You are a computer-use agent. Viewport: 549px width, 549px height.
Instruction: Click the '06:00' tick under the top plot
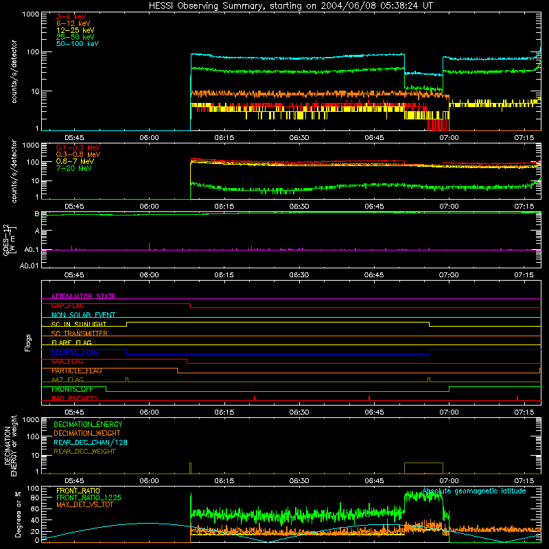click(x=149, y=138)
